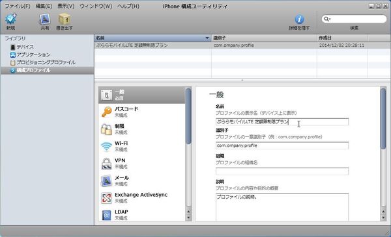Minimize the iPhone 構成ユーティリティ window

(x=371, y=6)
